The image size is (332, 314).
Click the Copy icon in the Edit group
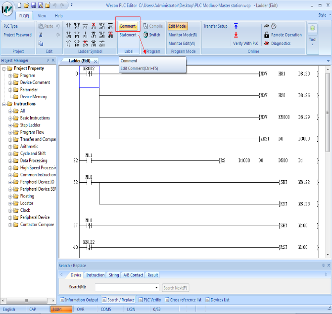[41, 43]
